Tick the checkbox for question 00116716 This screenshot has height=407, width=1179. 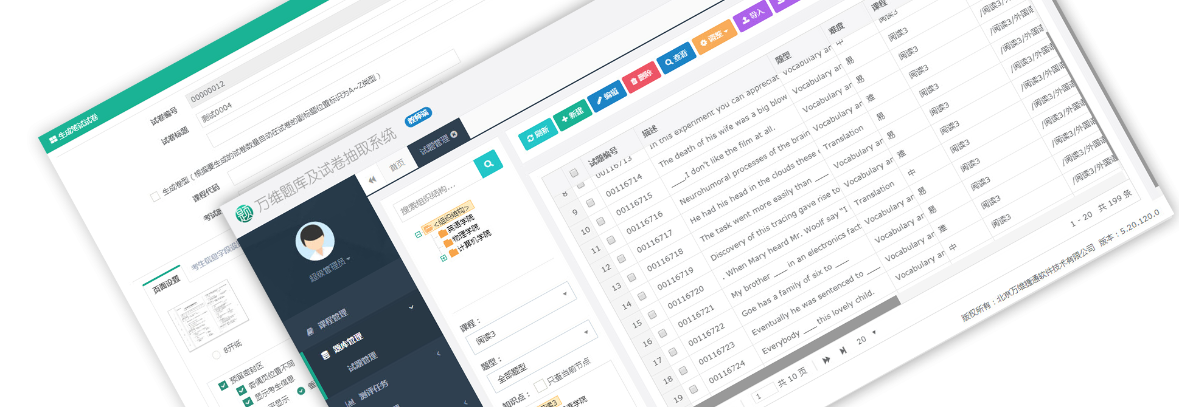(600, 221)
